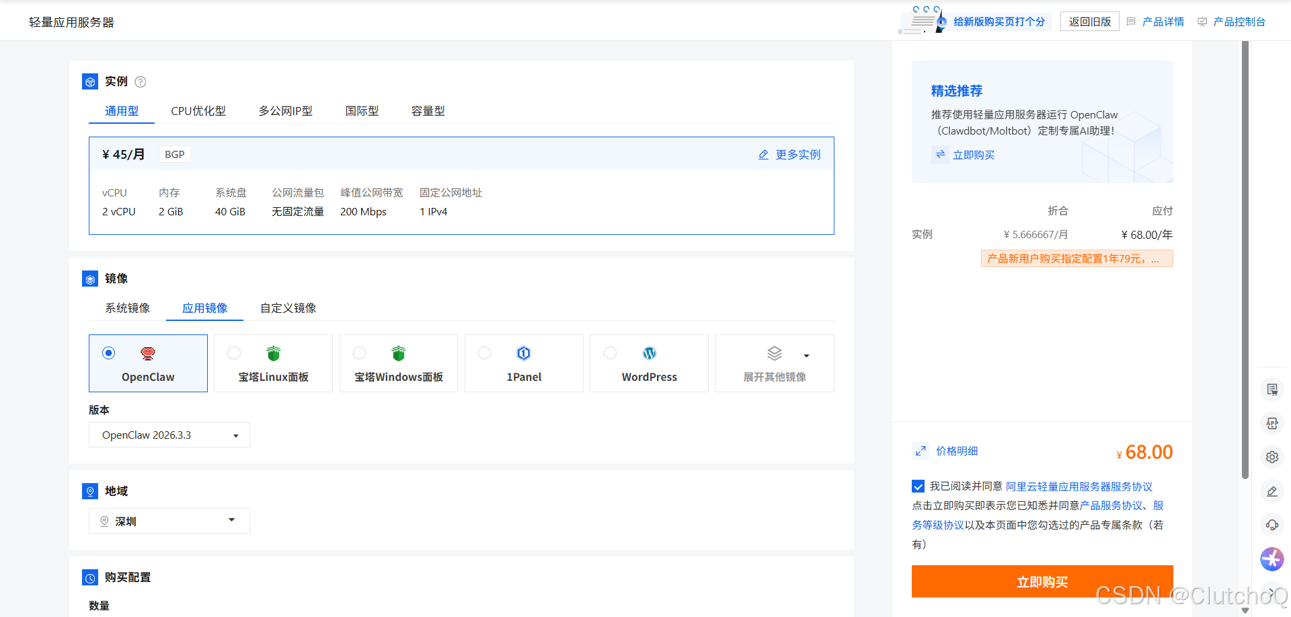Open the 产品详情 link
The height and width of the screenshot is (617, 1291).
pyautogui.click(x=1163, y=22)
